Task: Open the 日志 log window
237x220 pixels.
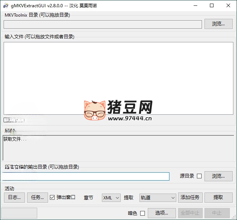Action: (x=14, y=198)
